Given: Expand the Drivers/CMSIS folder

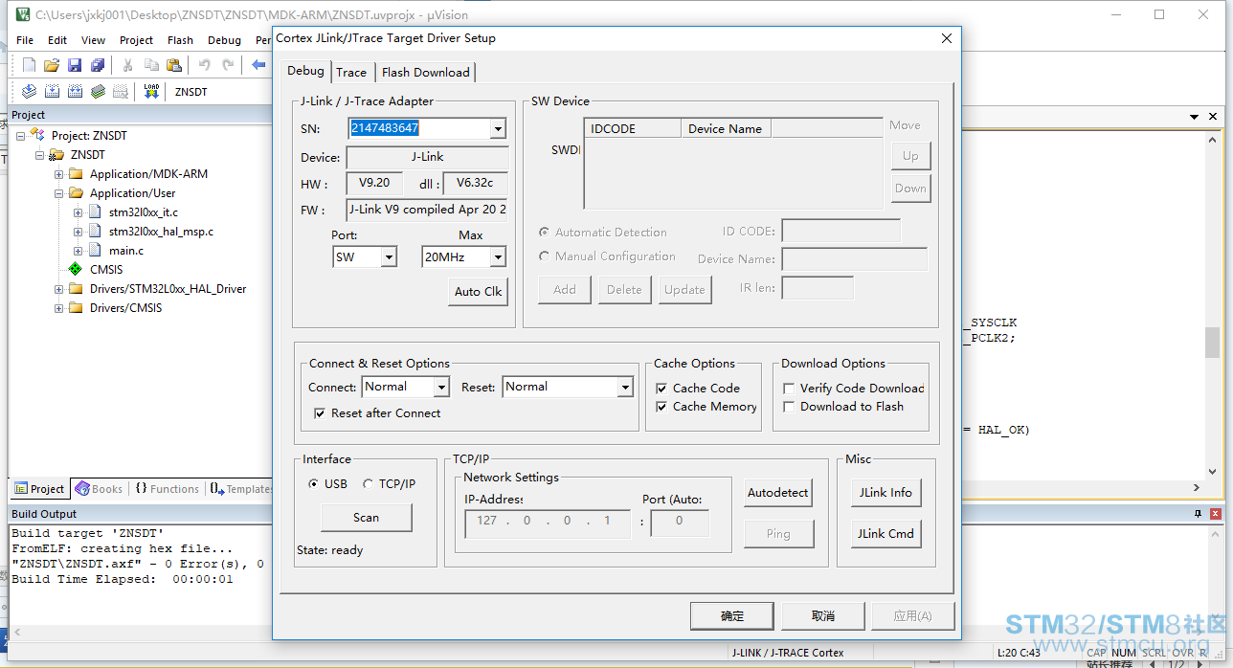Looking at the screenshot, I should [58, 308].
